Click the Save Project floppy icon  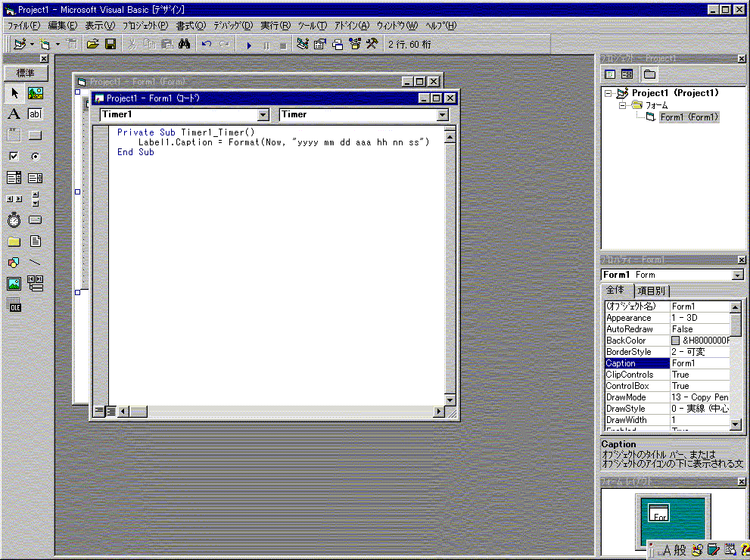[x=110, y=45]
